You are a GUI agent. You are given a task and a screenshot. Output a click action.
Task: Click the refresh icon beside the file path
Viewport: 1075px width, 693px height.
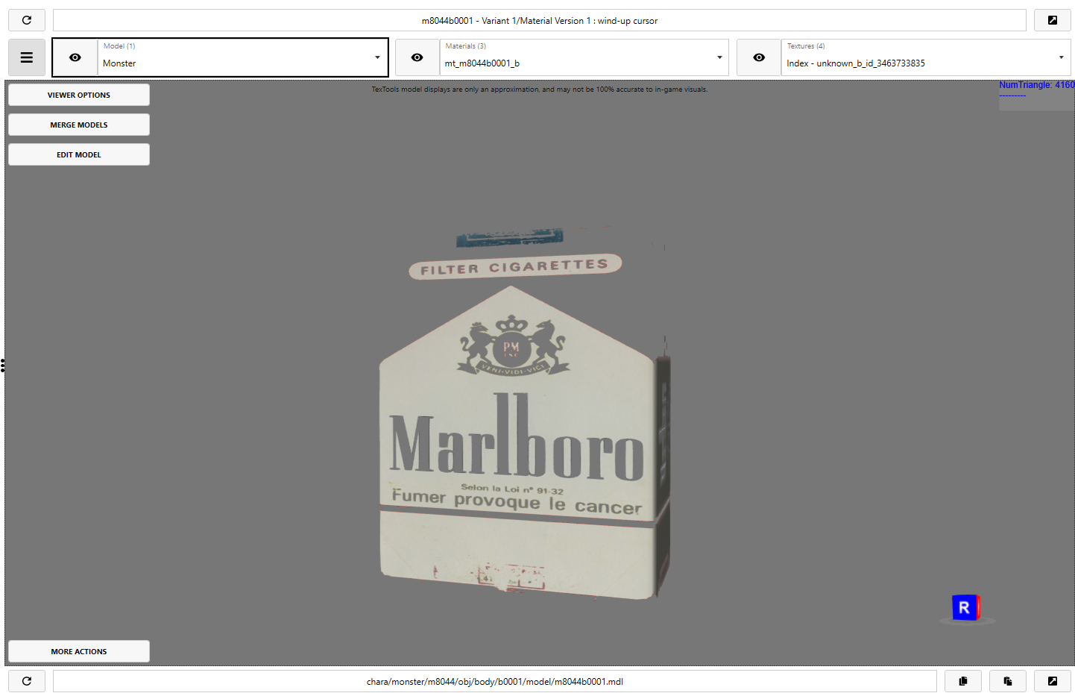(27, 681)
